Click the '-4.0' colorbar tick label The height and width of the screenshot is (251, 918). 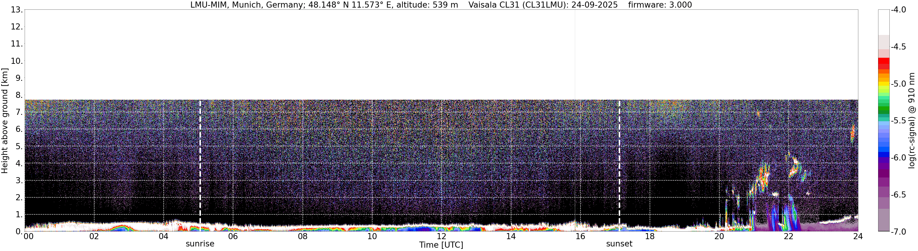point(899,10)
